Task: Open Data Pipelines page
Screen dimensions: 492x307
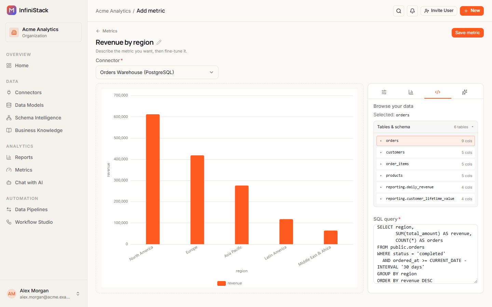Action: click(43, 209)
